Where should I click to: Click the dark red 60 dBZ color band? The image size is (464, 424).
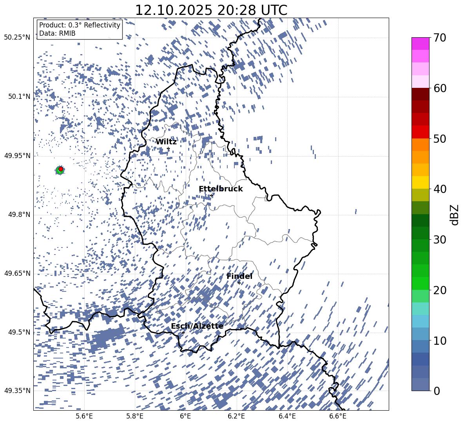click(420, 94)
